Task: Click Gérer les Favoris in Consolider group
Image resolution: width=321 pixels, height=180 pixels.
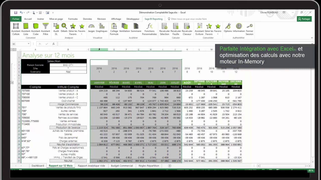Action: (x=209, y=29)
